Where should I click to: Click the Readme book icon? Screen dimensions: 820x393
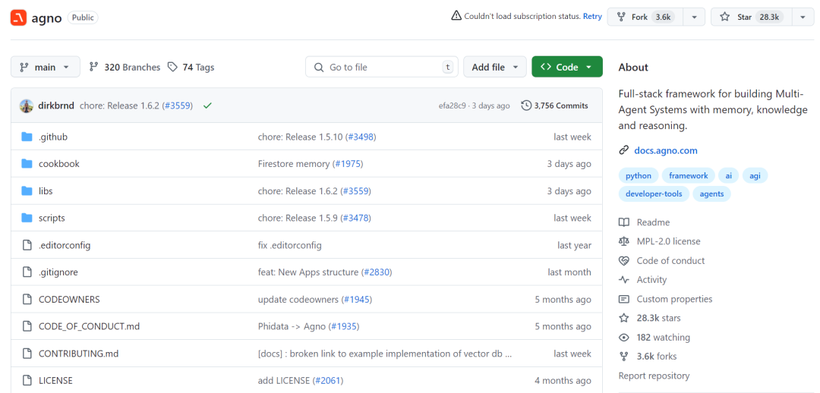tap(623, 222)
